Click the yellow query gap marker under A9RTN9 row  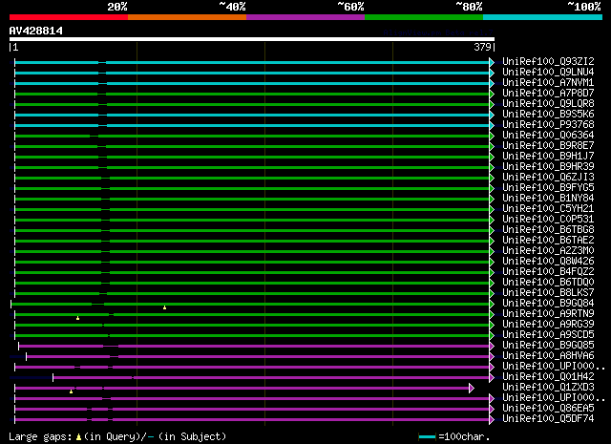78,318
